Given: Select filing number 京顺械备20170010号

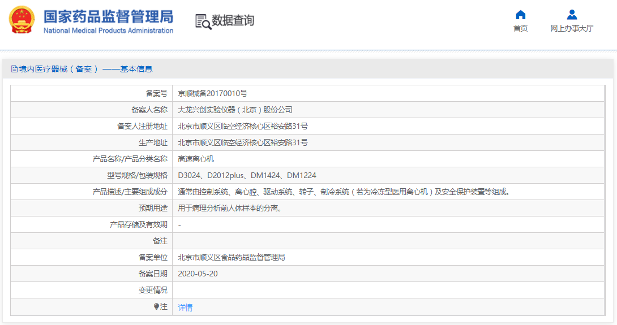Looking at the screenshot, I should 212,93.
